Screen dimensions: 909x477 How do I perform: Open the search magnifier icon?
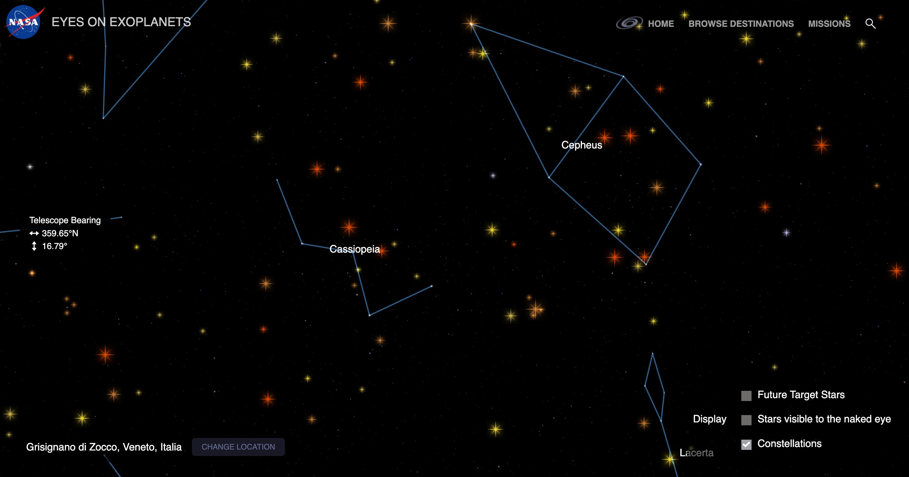(x=870, y=24)
